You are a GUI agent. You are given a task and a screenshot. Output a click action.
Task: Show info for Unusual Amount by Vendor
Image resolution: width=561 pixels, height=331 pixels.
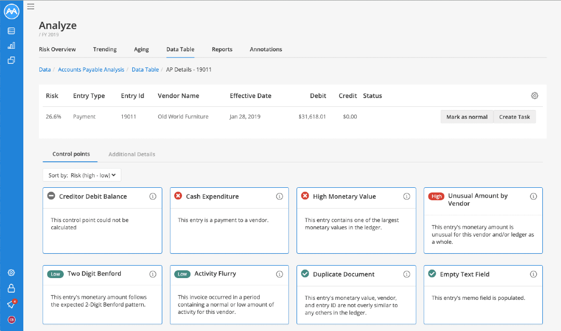(534, 197)
